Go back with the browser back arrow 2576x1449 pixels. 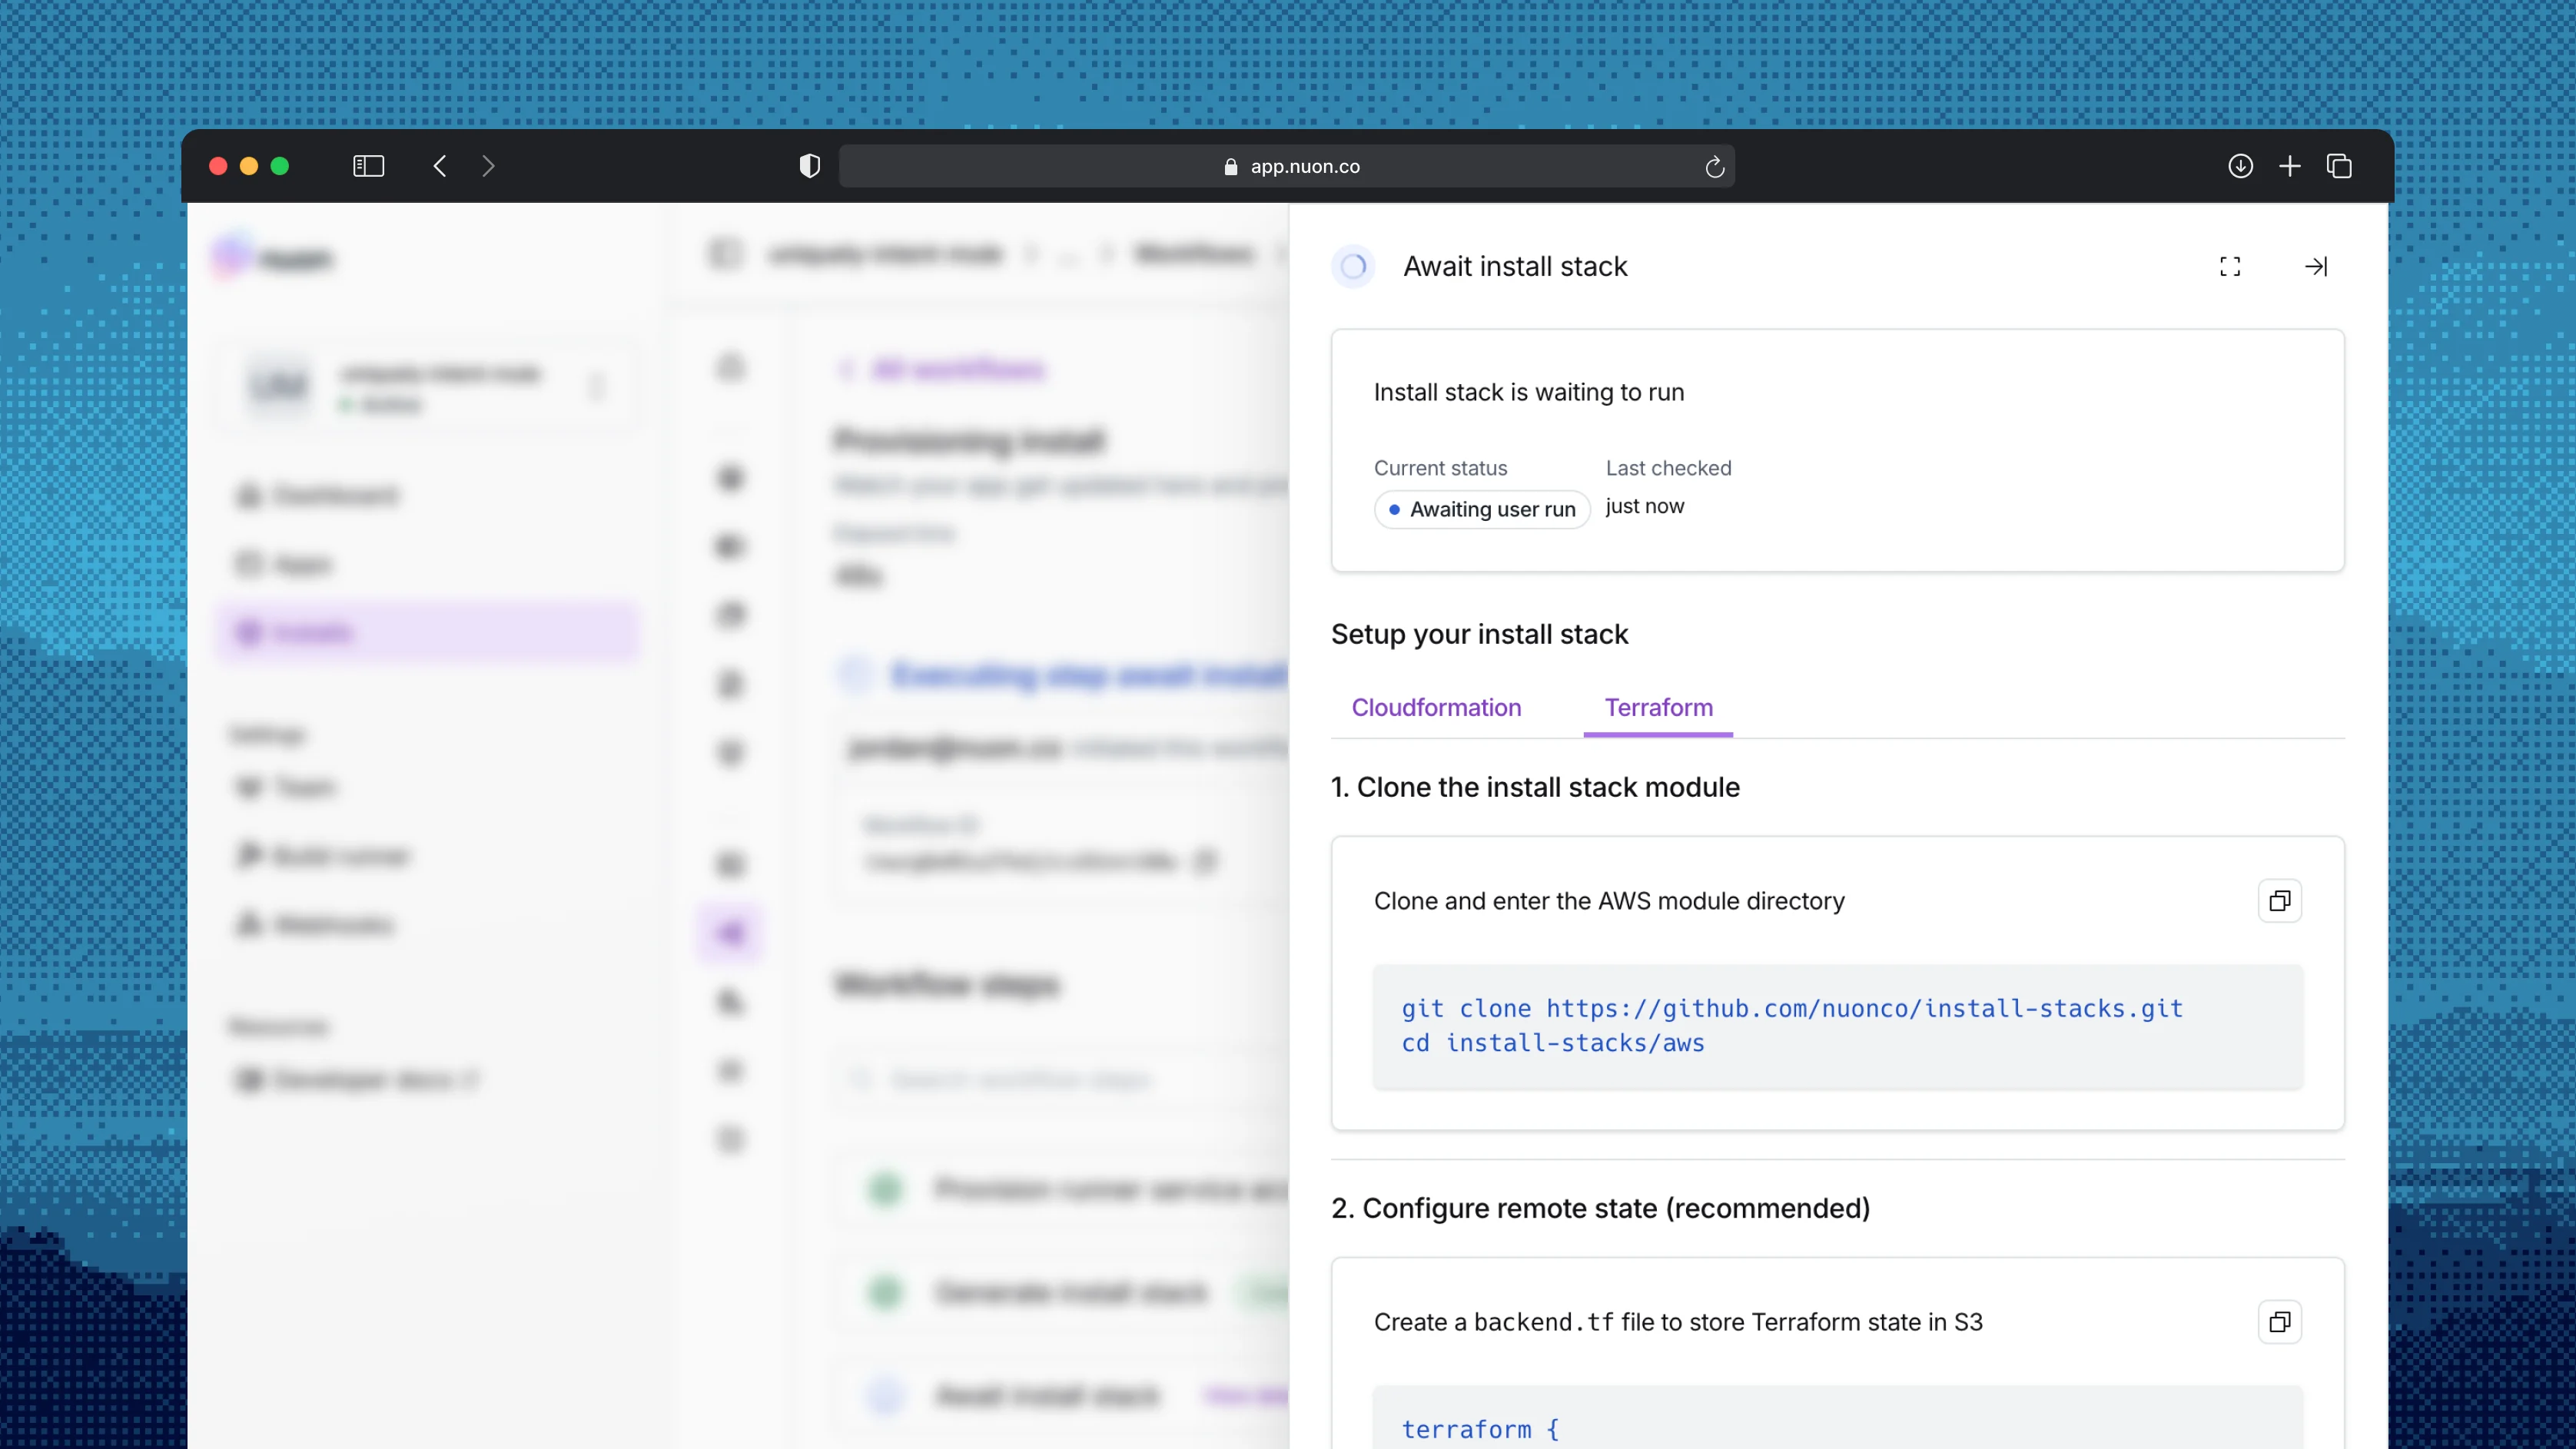click(440, 166)
